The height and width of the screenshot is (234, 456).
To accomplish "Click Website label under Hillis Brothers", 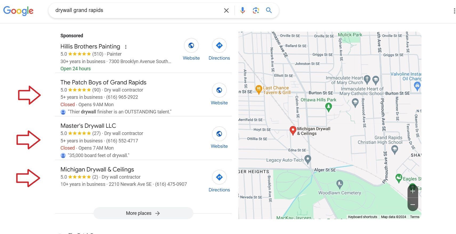I will pyautogui.click(x=191, y=58).
